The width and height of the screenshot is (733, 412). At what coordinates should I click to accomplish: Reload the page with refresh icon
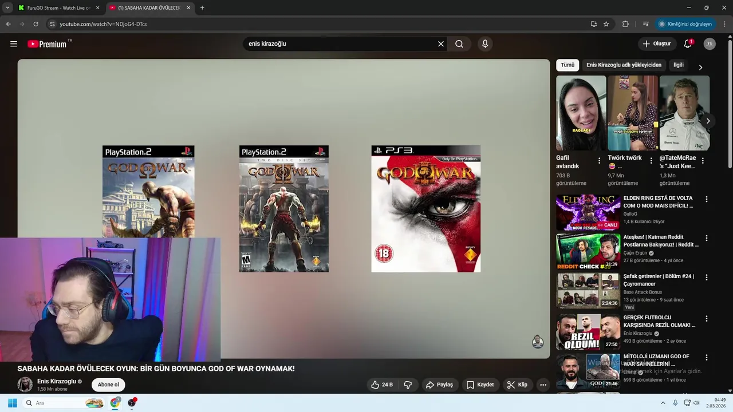pos(36,24)
